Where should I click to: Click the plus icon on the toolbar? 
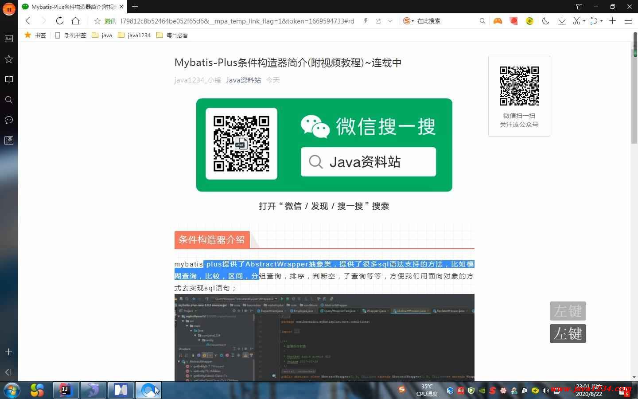[x=613, y=21]
